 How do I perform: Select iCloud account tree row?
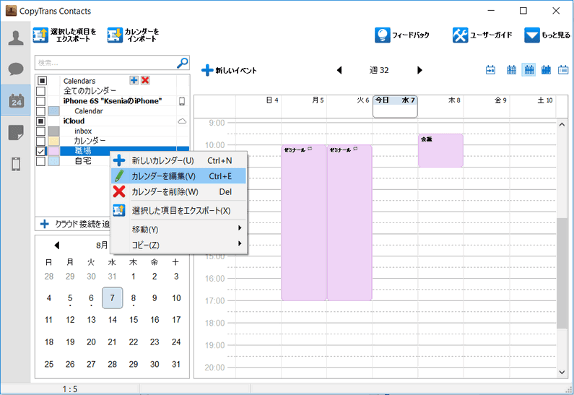[113, 121]
